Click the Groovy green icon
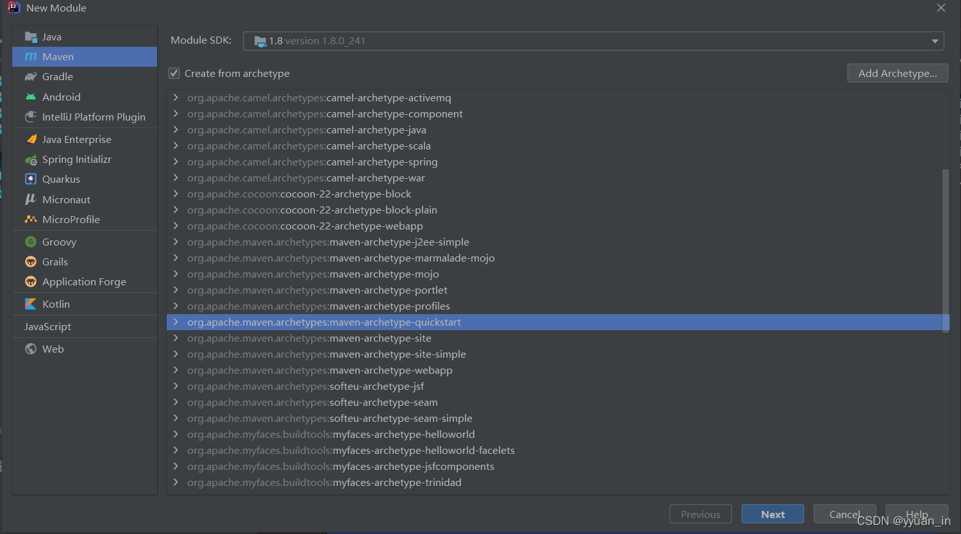Screen dimensions: 961x534 (31, 242)
